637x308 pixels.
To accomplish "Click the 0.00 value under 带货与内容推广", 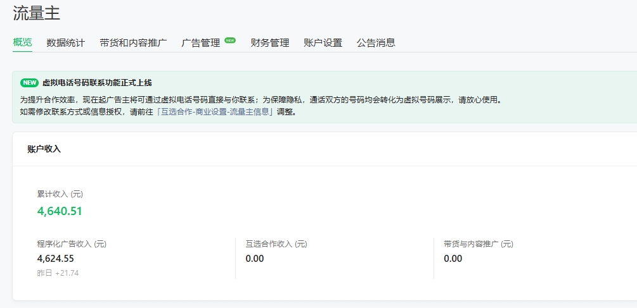I will coord(453,258).
